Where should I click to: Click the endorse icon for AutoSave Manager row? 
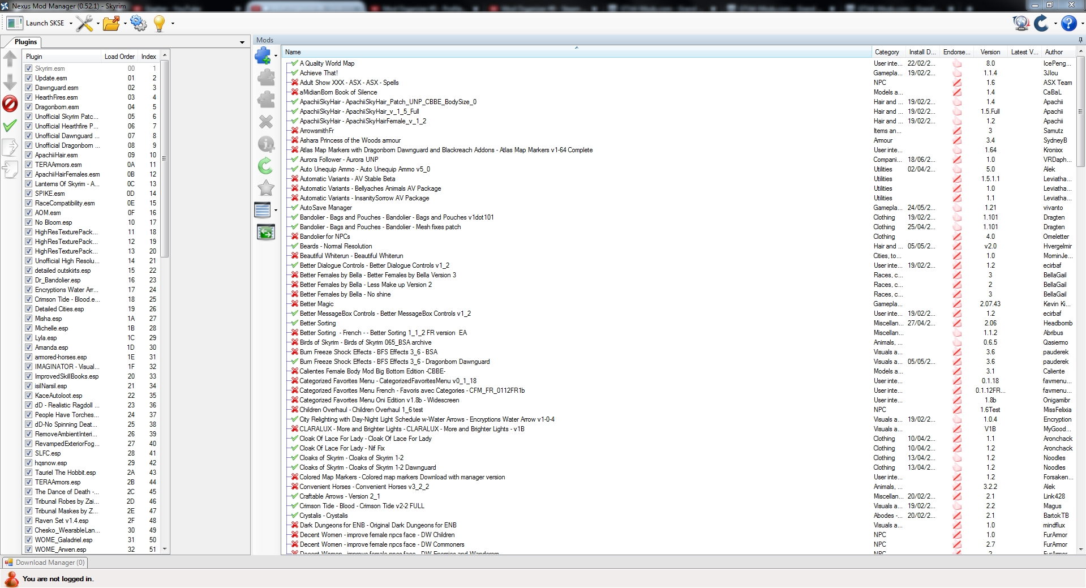[x=957, y=208]
